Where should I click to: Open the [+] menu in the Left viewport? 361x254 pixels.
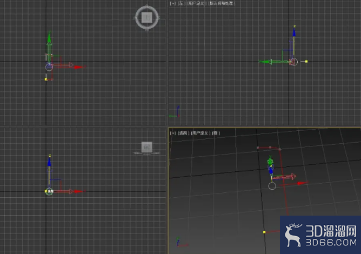[x=173, y=3]
